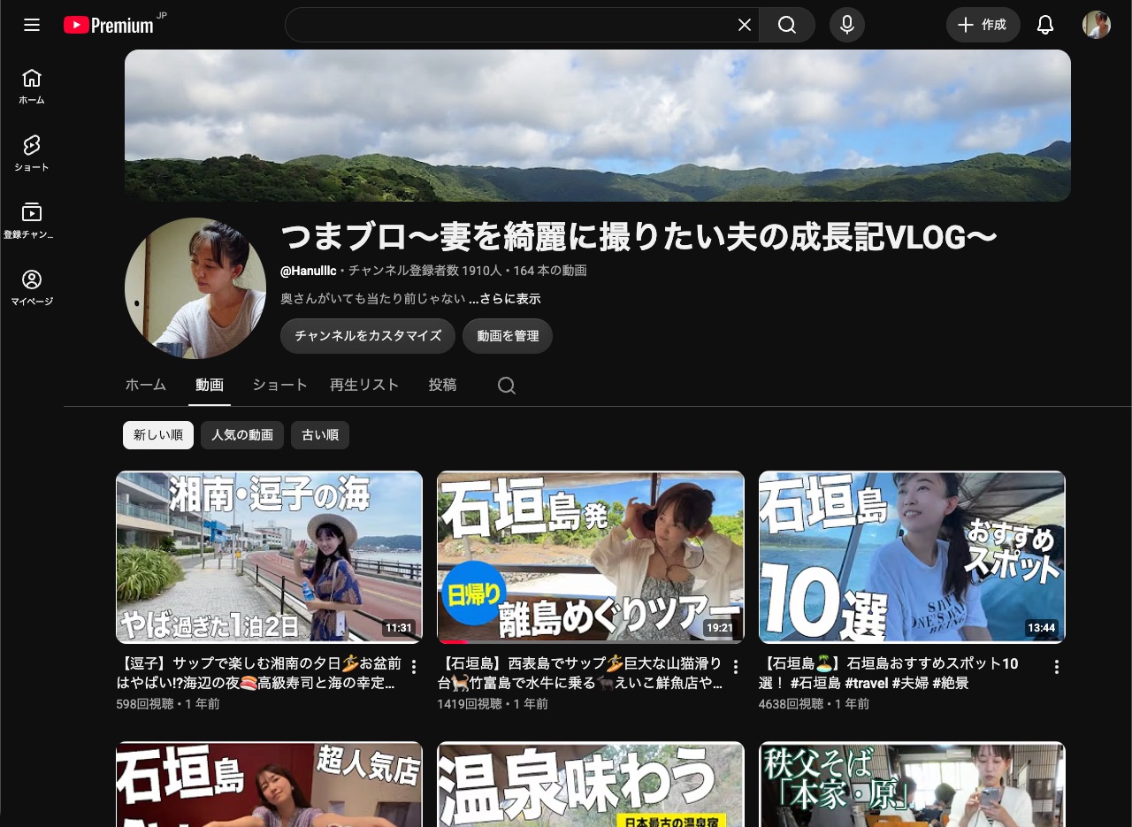Click チャンネルをカスタマイズ button
1132x827 pixels.
point(368,336)
